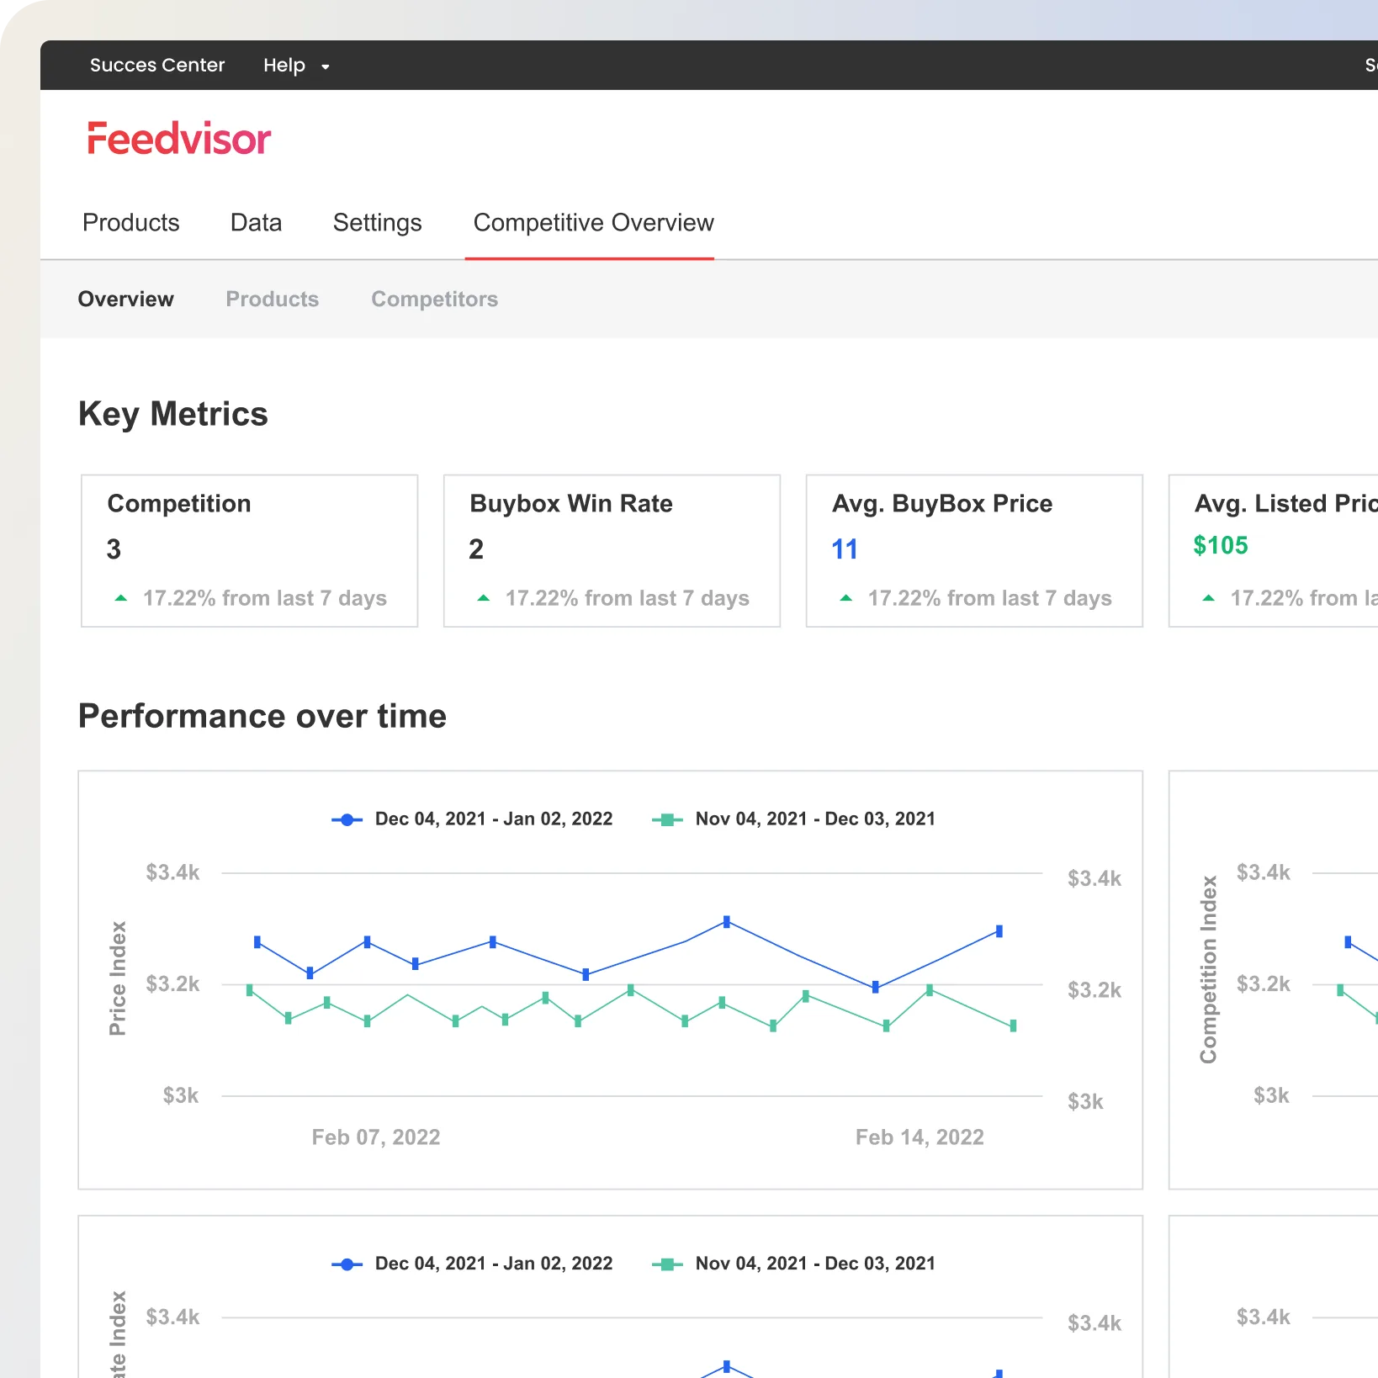Screen dimensions: 1378x1378
Task: Click the up arrow in Buybox Win Rate card
Action: [484, 598]
